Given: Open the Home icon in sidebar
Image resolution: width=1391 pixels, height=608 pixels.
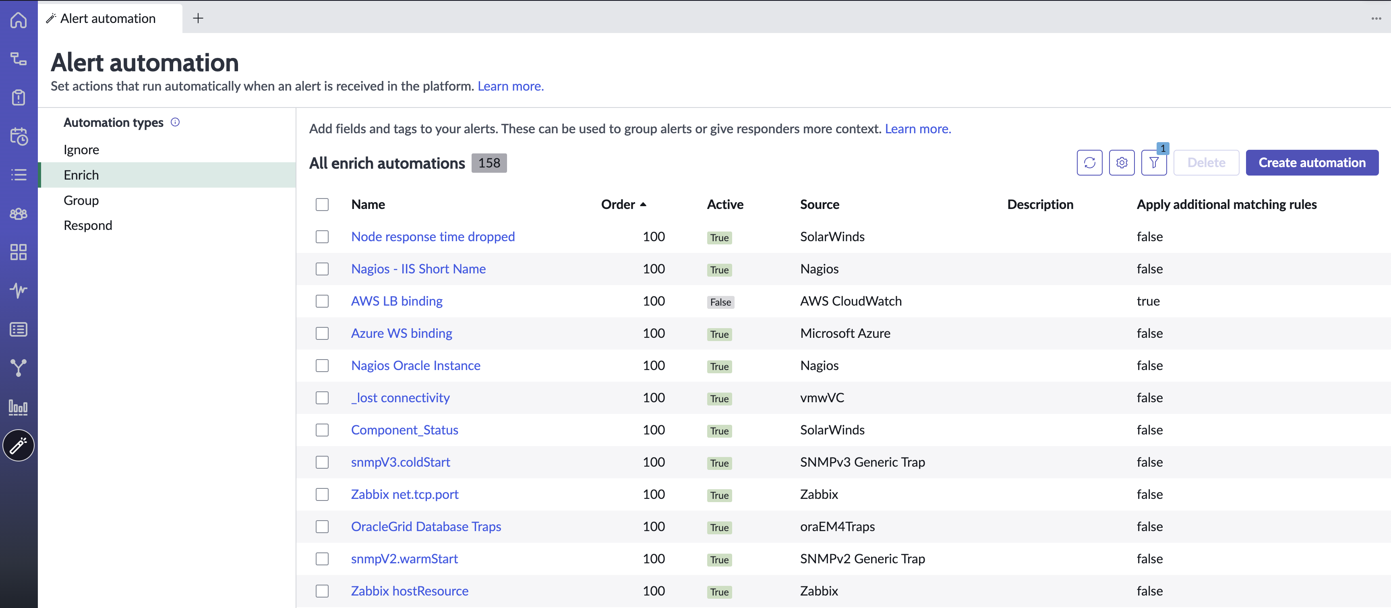Looking at the screenshot, I should (x=19, y=20).
